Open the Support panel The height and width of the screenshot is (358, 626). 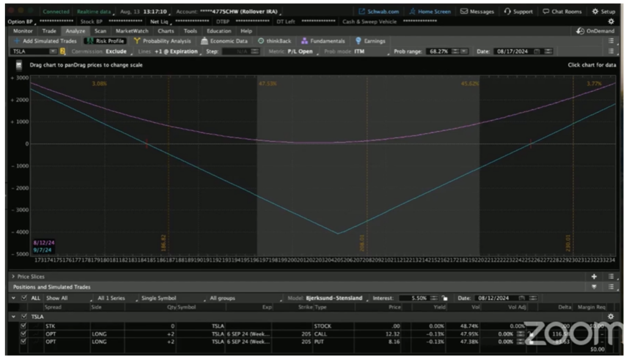518,12
